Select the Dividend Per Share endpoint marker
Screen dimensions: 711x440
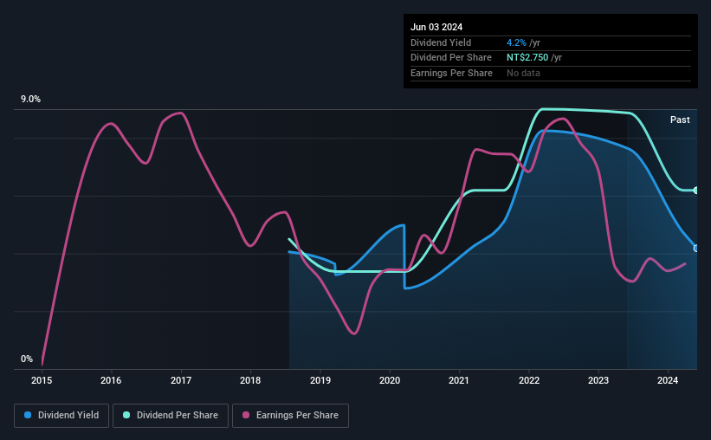[696, 191]
